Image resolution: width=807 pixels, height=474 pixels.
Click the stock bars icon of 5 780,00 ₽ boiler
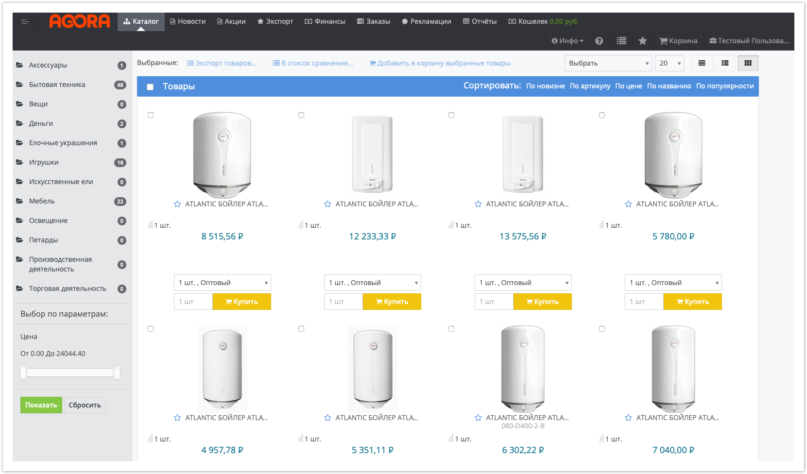pos(601,225)
